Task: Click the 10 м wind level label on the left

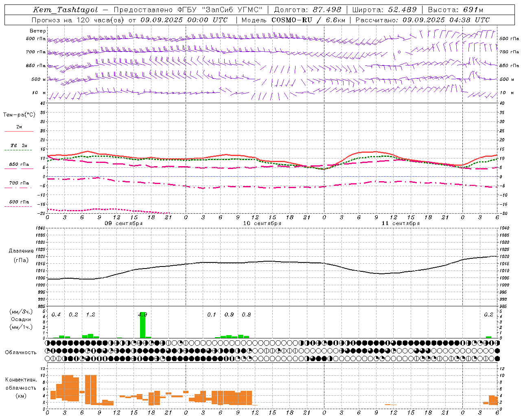Action: point(39,93)
